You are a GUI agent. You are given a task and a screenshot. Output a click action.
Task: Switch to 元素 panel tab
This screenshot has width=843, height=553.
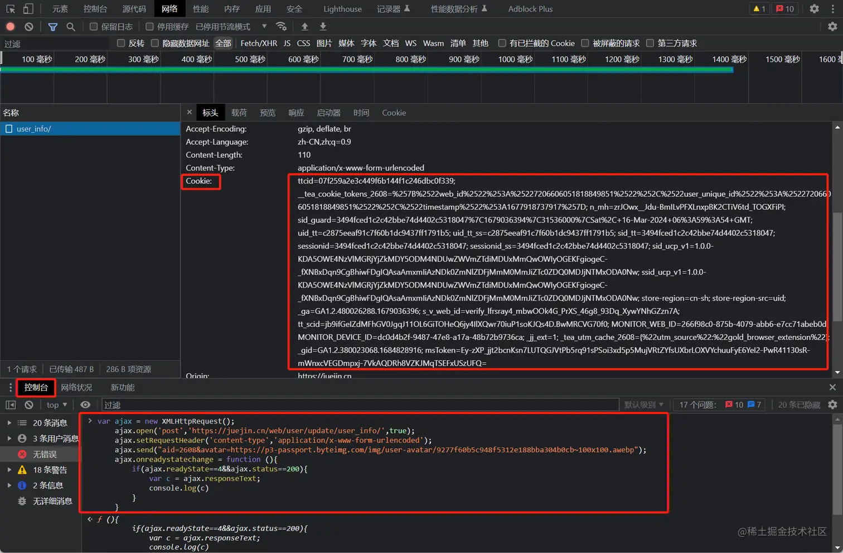point(60,9)
